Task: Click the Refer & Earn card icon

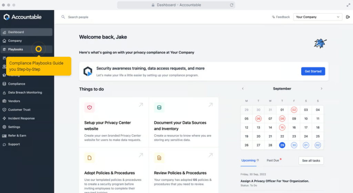Action: point(4,136)
